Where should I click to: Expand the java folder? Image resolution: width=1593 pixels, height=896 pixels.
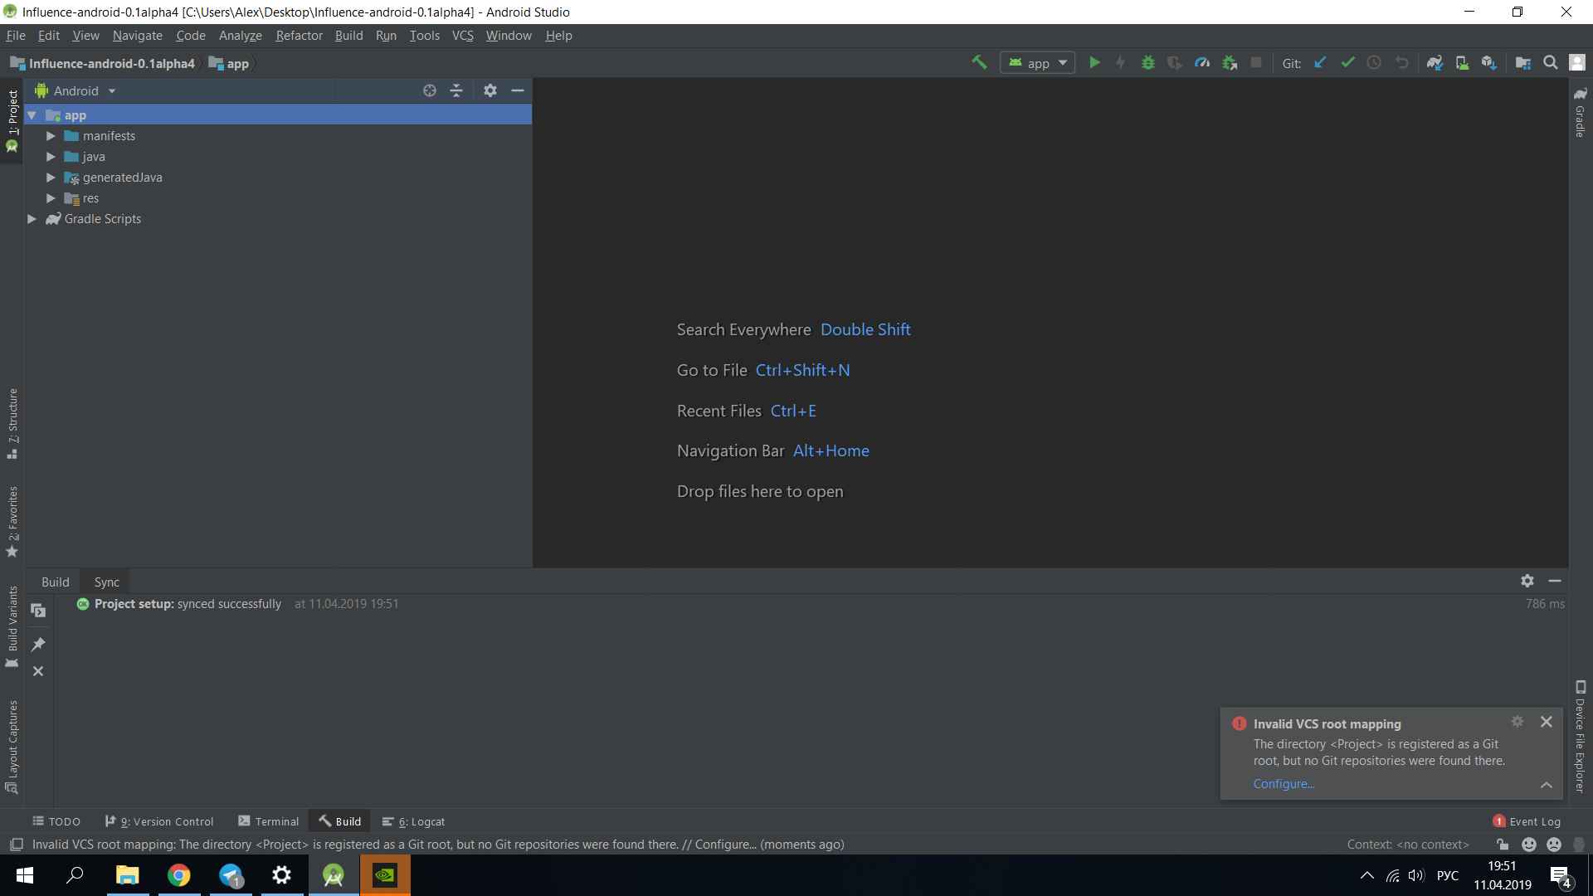click(x=51, y=157)
